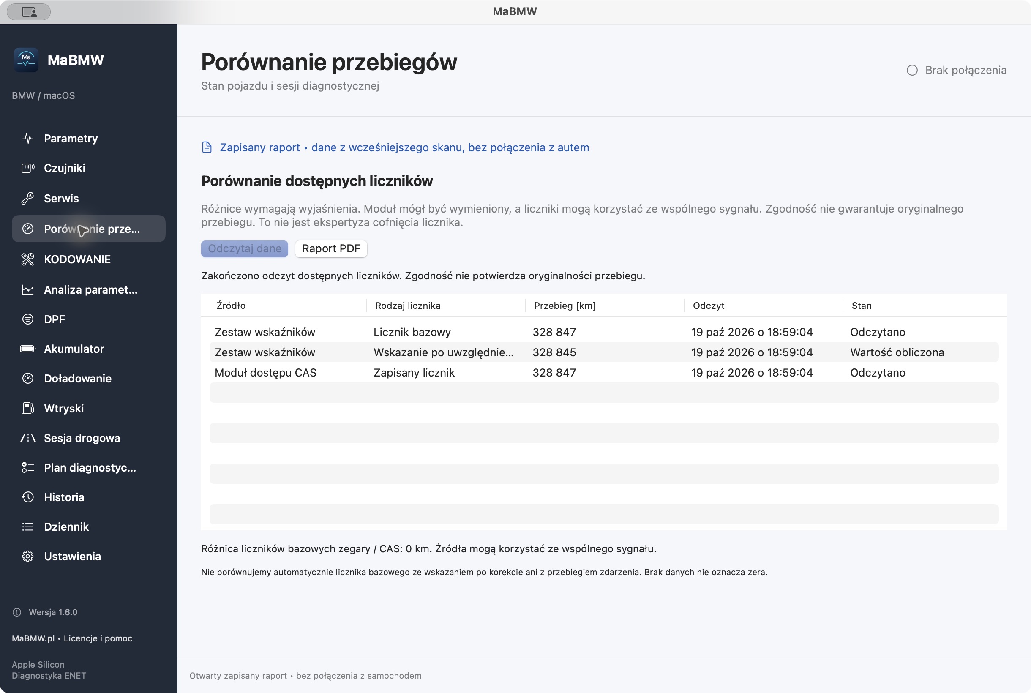Go to the Serwis section
The image size is (1031, 693).
[88, 199]
